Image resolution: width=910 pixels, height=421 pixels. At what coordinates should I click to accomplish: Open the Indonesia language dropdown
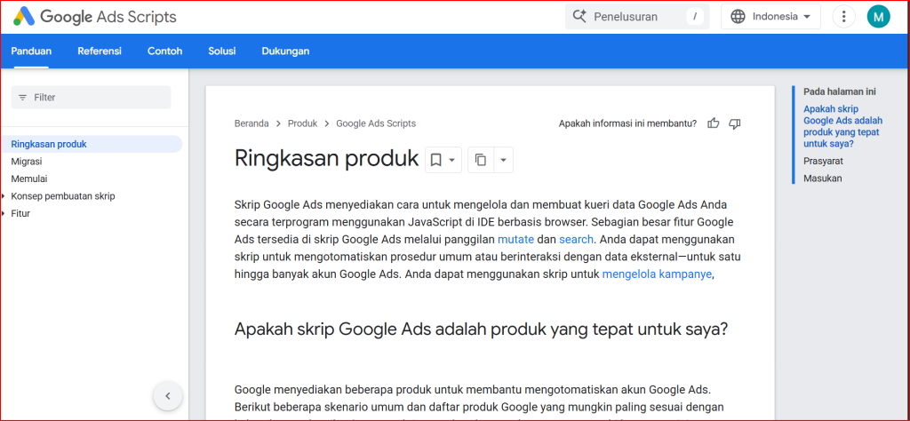pyautogui.click(x=770, y=17)
